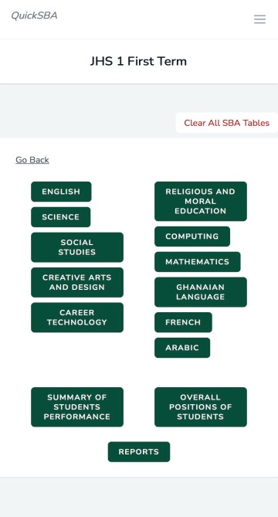Select the Mathematics subject
278x517 pixels.
click(197, 262)
